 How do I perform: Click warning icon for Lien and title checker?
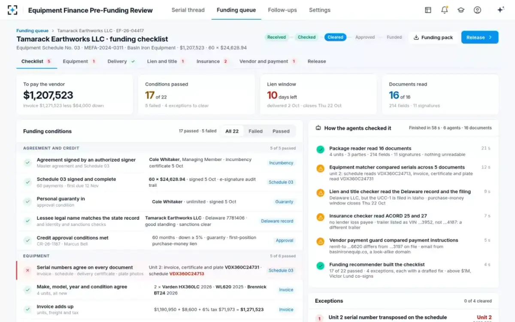pos(320,193)
